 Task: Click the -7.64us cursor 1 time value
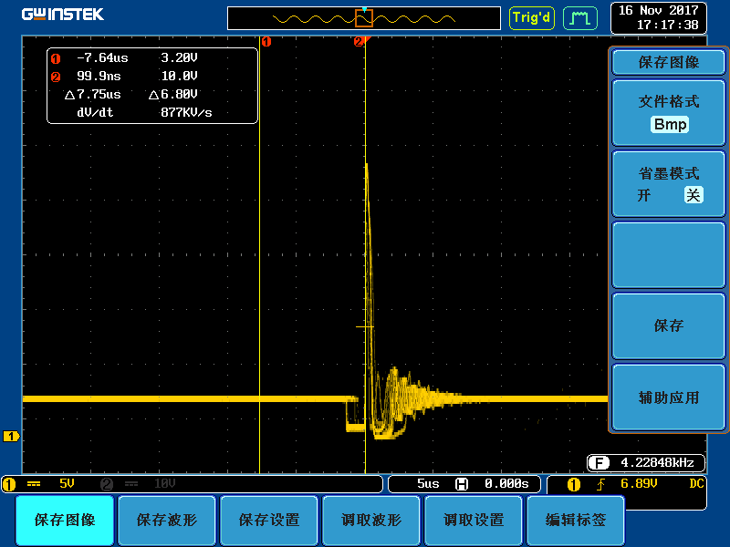[x=102, y=57]
